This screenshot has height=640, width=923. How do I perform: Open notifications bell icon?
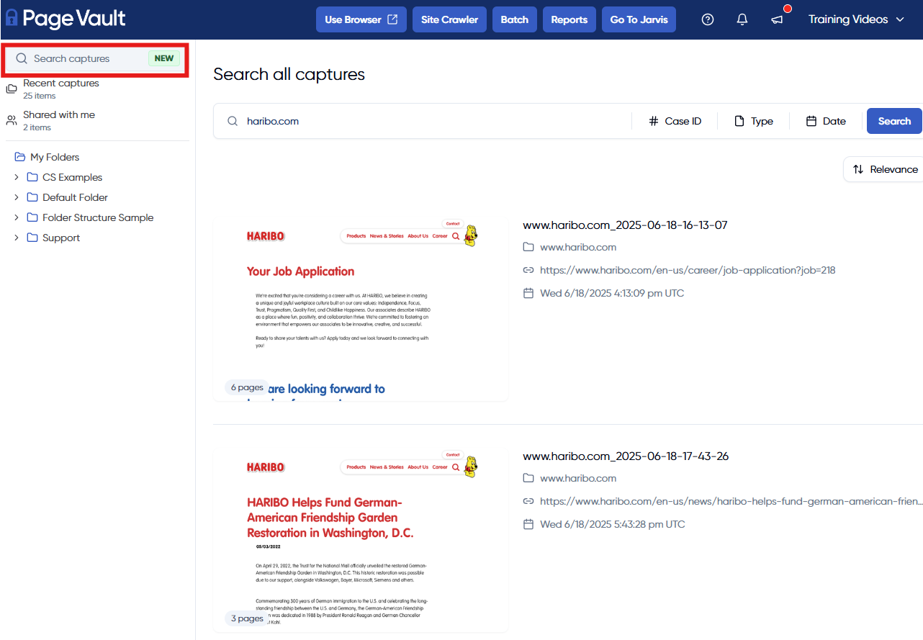[x=742, y=19]
